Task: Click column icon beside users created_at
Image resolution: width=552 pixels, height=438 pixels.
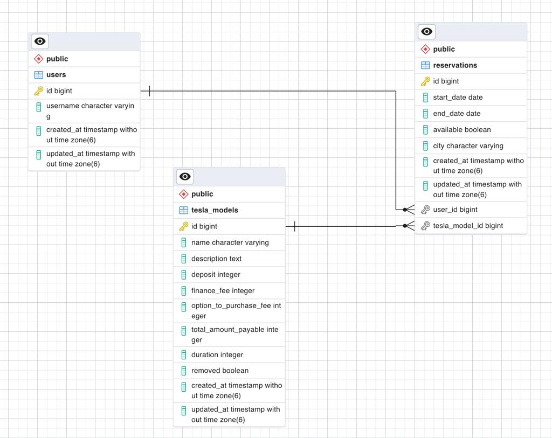Action: [x=39, y=131]
